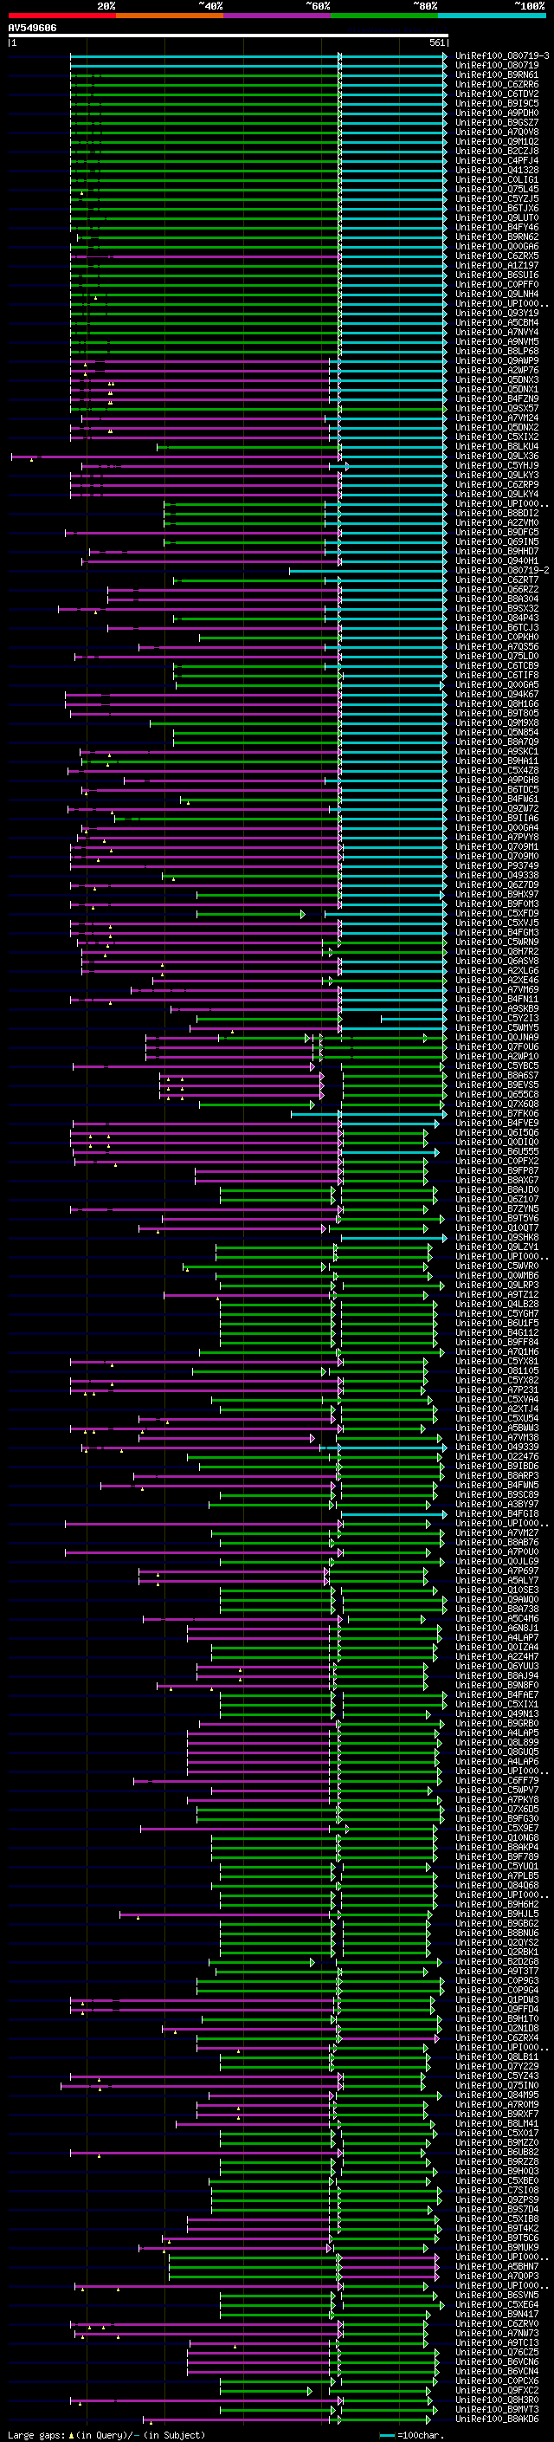This screenshot has height=2442, width=554.
Task: Click the green ~80% identity legend segment
Action: (x=384, y=16)
